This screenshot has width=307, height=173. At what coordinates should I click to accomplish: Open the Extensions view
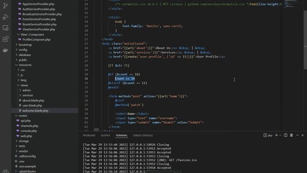coord(5,39)
